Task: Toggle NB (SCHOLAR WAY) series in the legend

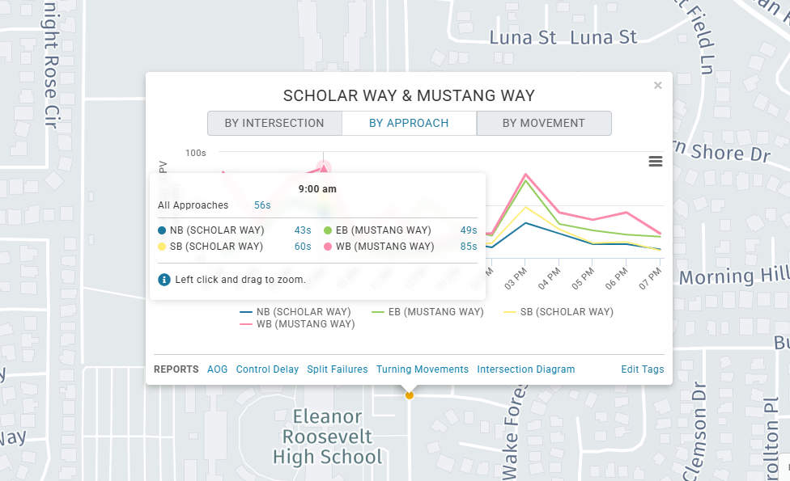Action: pyautogui.click(x=295, y=312)
